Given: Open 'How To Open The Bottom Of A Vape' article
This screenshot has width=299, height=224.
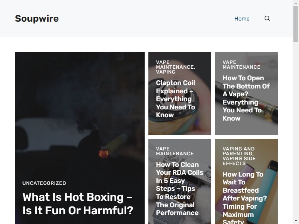Looking at the screenshot, I should [246, 98].
